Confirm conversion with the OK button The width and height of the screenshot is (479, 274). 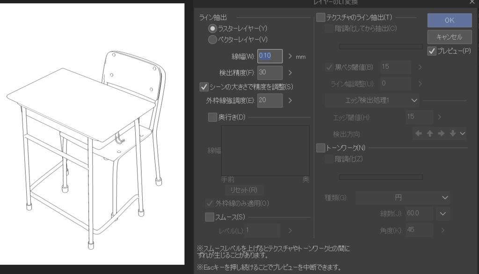click(449, 20)
